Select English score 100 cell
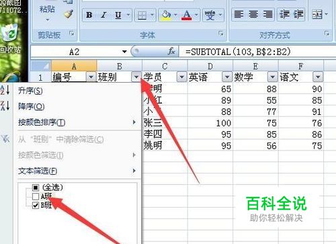The height and width of the screenshot is (244, 336). click(x=210, y=123)
